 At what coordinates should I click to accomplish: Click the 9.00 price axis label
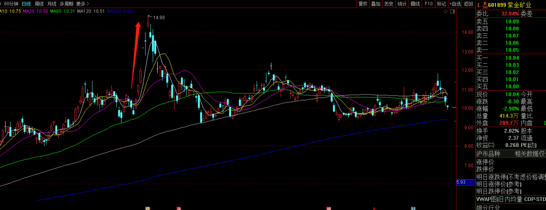tap(469, 128)
